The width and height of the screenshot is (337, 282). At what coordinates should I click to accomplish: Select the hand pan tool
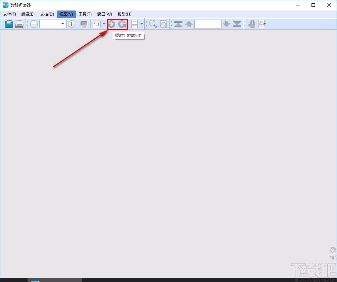[x=252, y=24]
